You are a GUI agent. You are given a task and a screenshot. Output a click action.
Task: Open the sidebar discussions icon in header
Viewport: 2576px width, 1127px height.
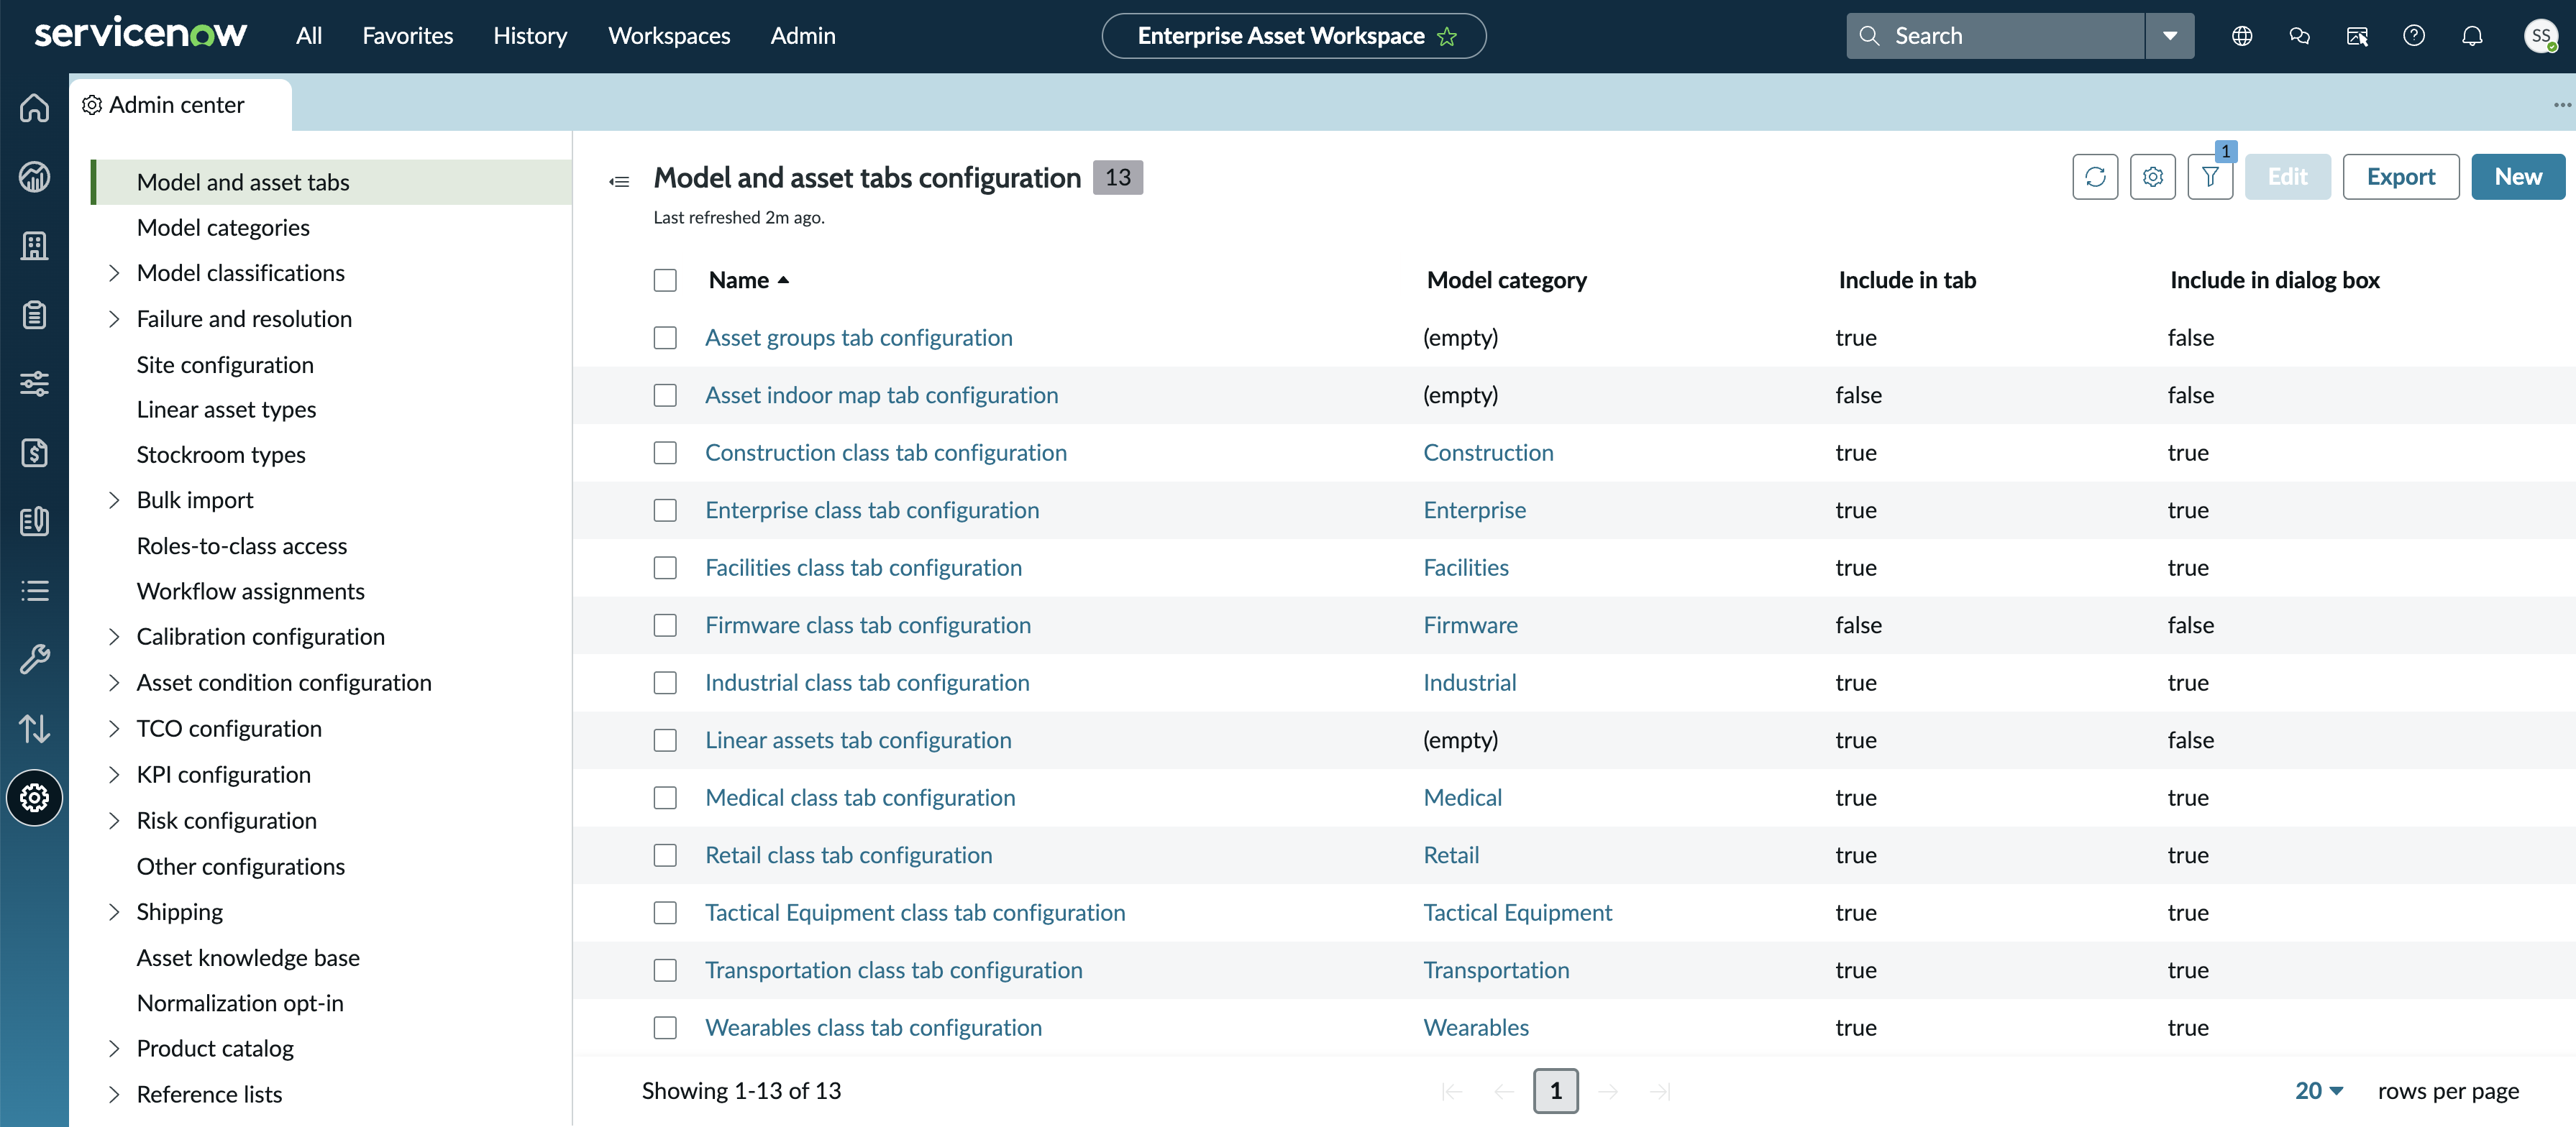click(x=2357, y=36)
